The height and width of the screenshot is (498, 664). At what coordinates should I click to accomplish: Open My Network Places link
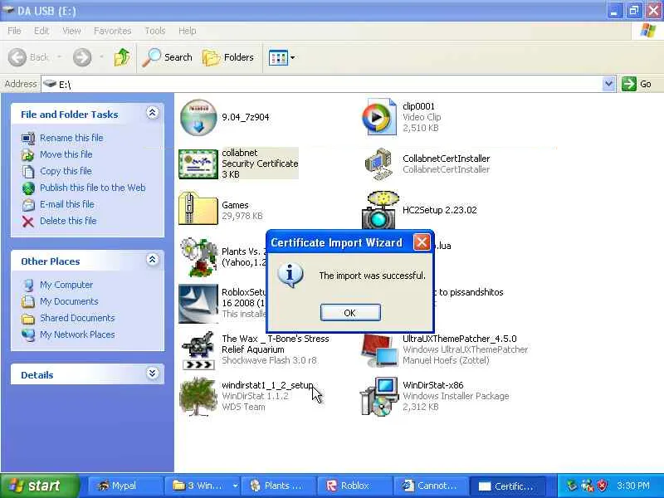pyautogui.click(x=77, y=334)
